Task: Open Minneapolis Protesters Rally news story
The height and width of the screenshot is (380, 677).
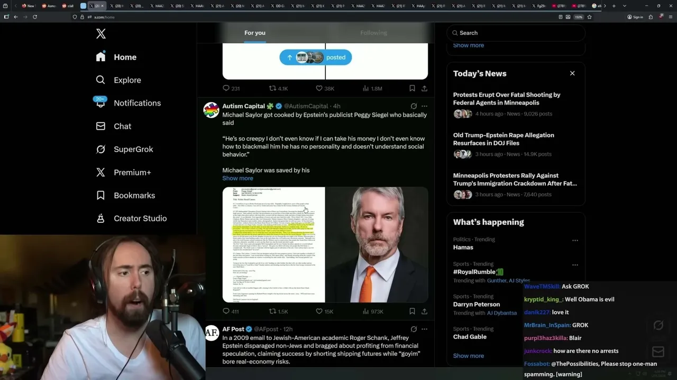Action: point(516,185)
